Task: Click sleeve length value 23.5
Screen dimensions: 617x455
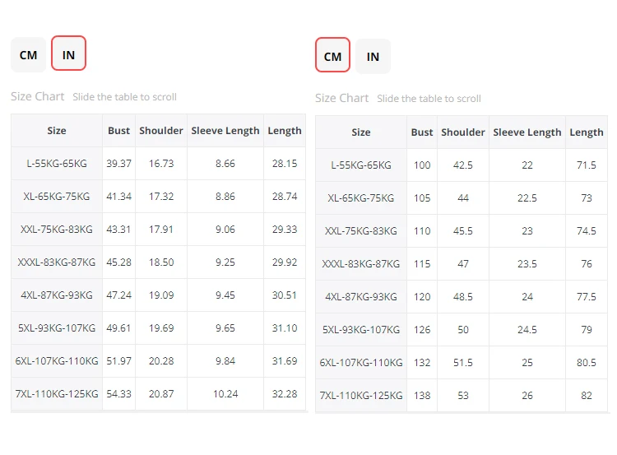Action: coord(527,264)
